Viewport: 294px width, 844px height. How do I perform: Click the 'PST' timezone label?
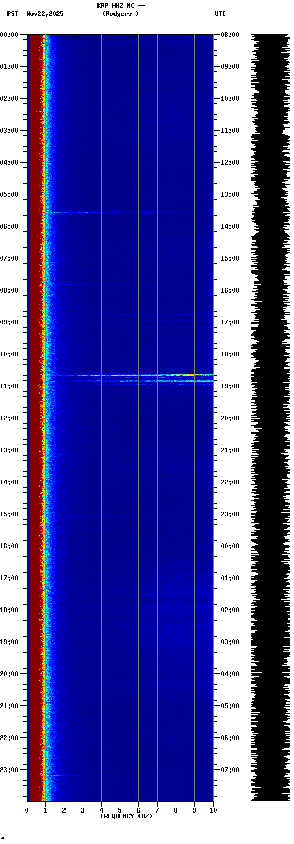click(13, 14)
